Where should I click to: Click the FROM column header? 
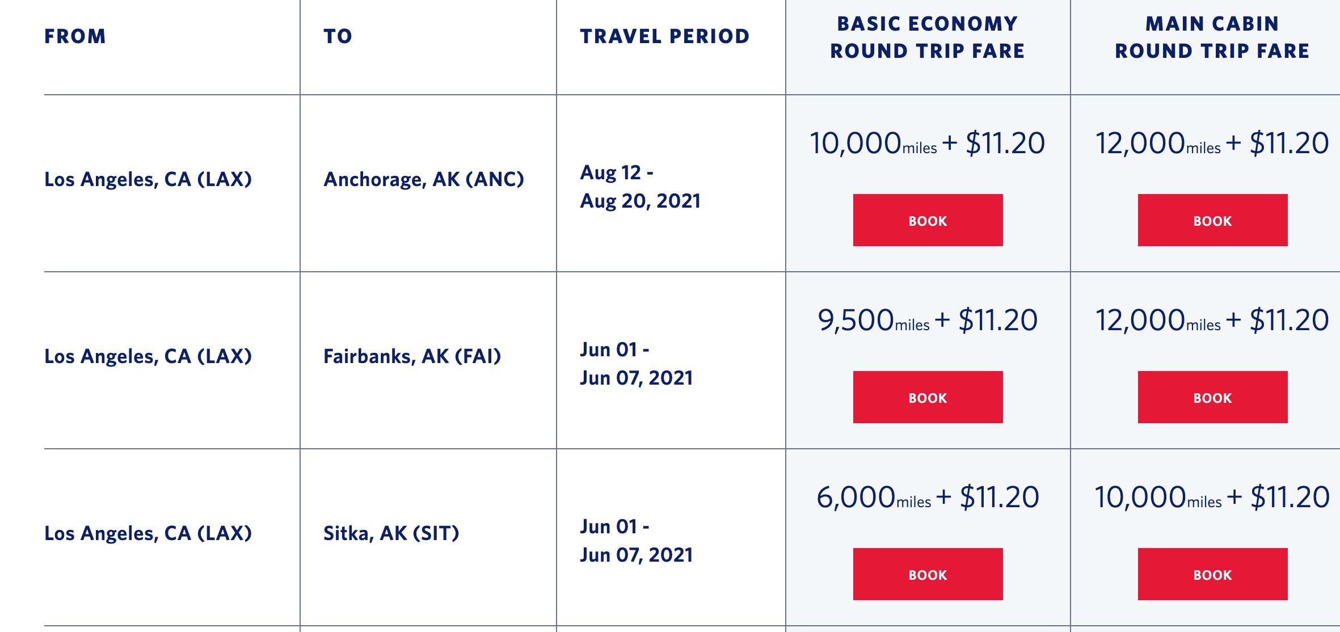point(75,36)
